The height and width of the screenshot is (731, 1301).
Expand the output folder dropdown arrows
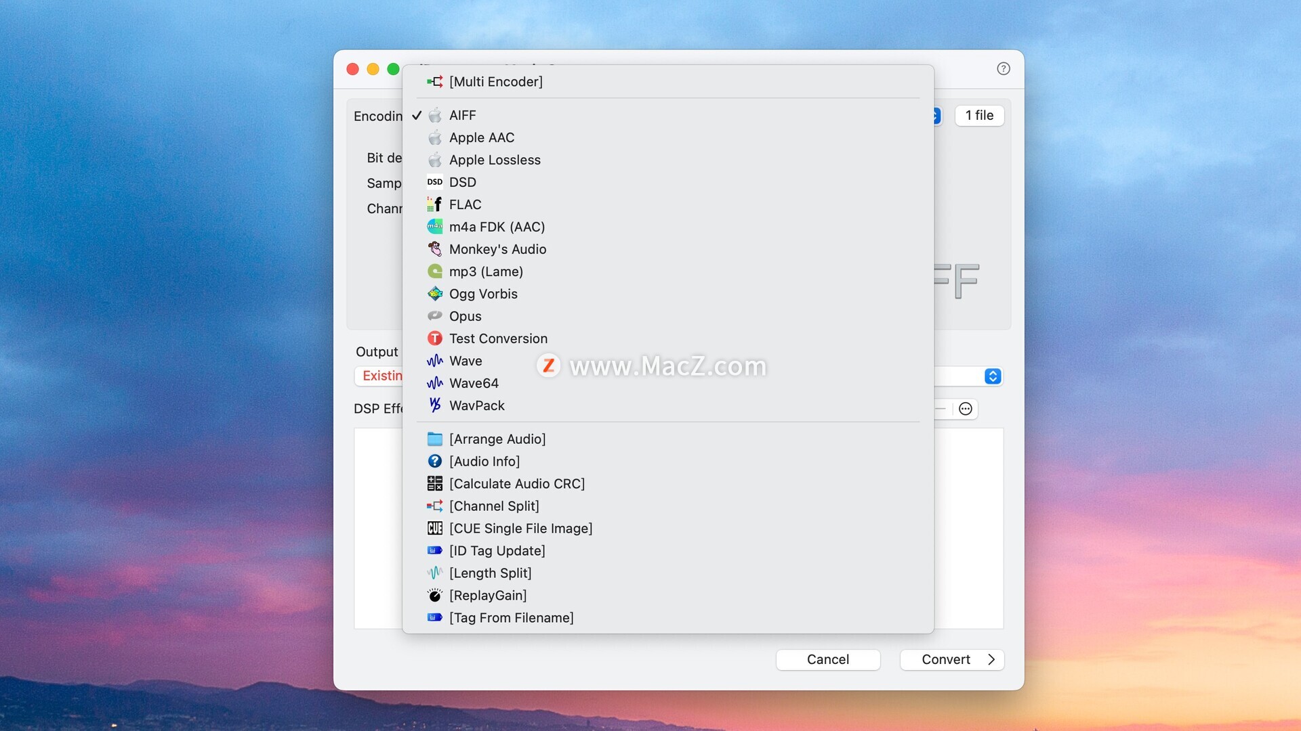coord(993,376)
